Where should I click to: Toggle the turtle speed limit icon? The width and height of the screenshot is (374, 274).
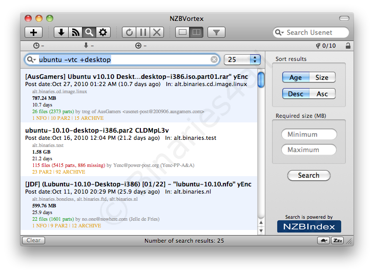point(323,240)
